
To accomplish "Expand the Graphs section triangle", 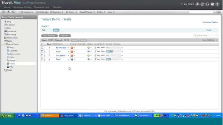I will point(48,26).
